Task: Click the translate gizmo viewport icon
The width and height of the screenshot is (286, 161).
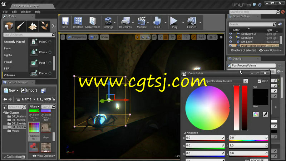Action: click(x=137, y=37)
